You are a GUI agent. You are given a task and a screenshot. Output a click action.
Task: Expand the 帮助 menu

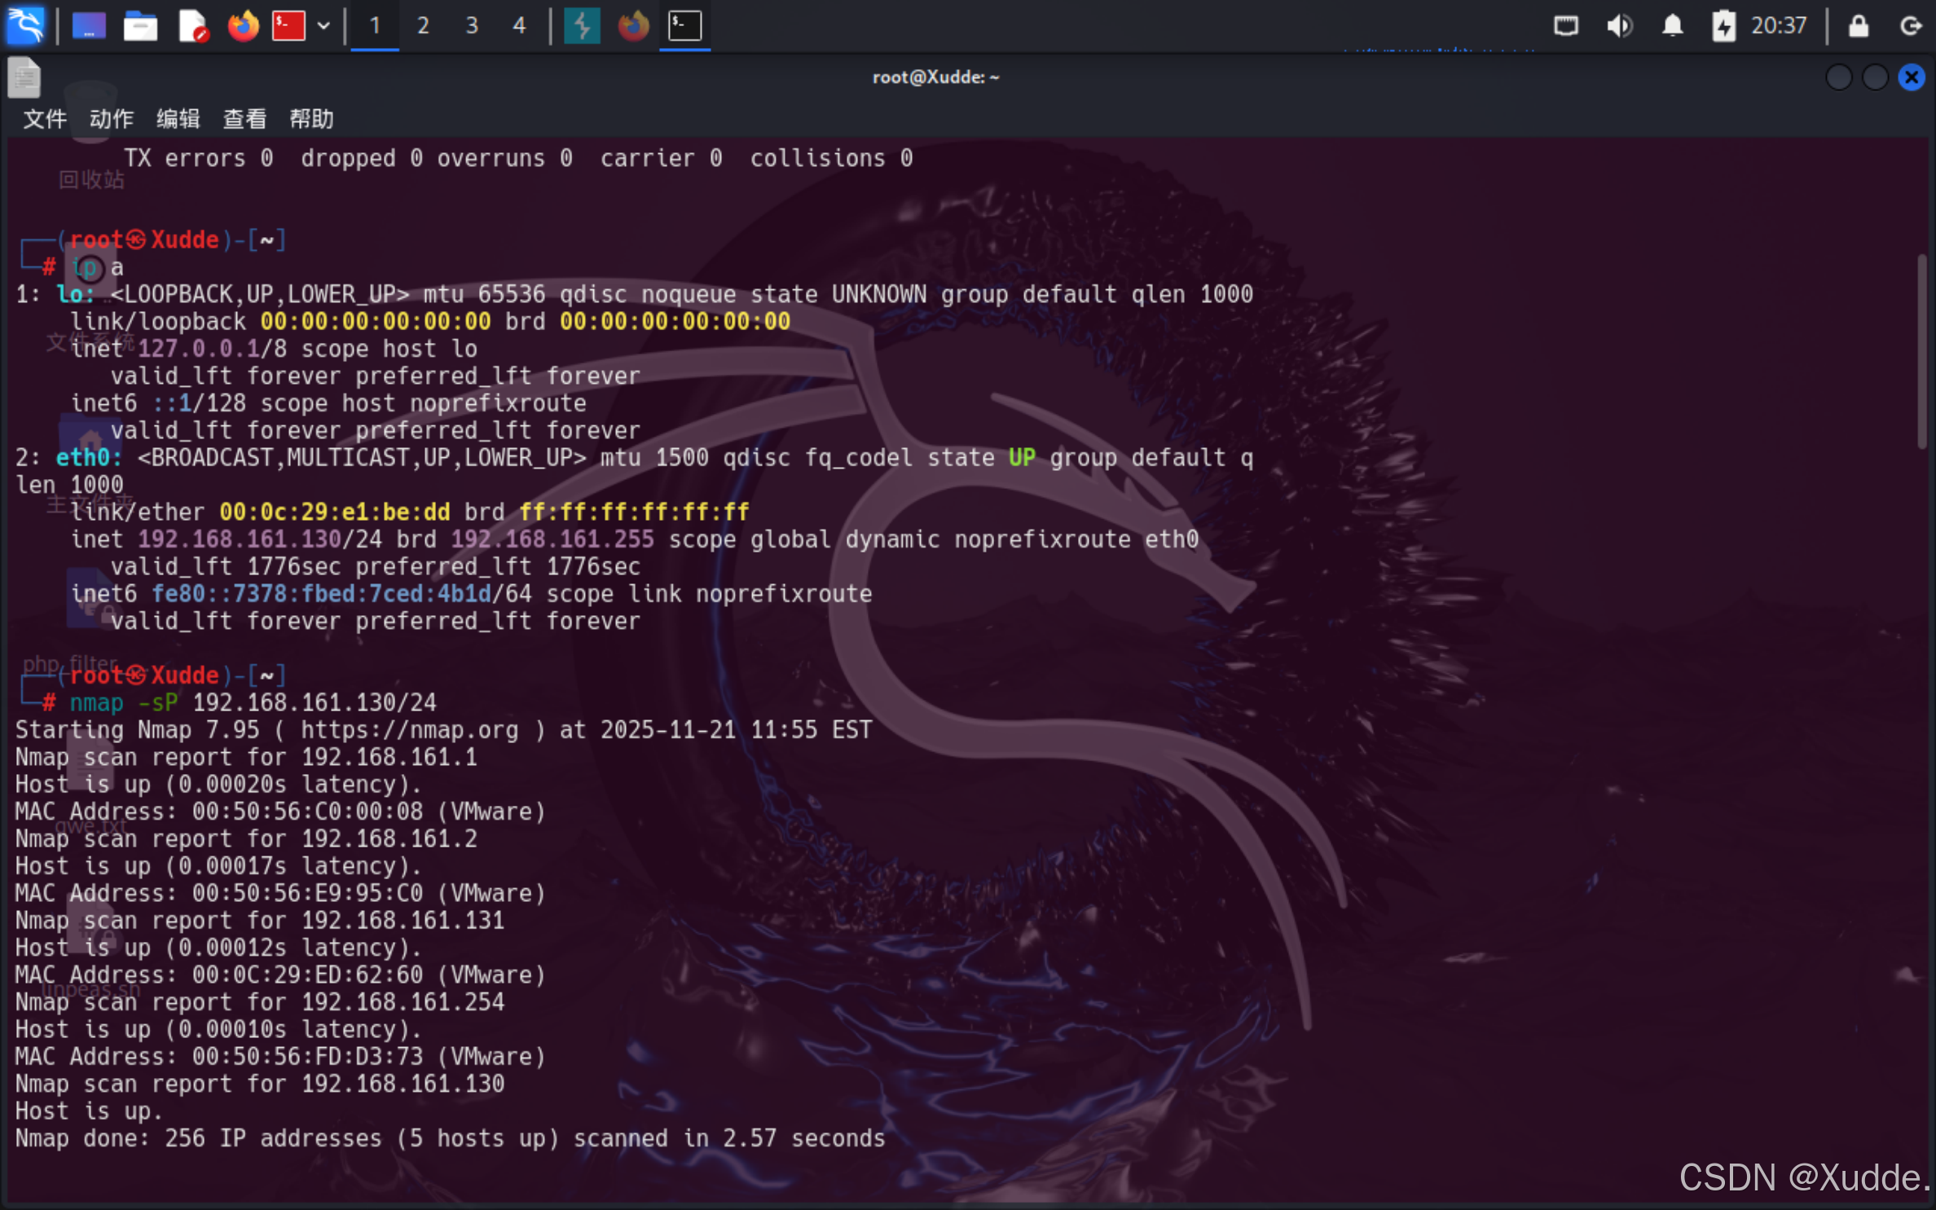[311, 119]
